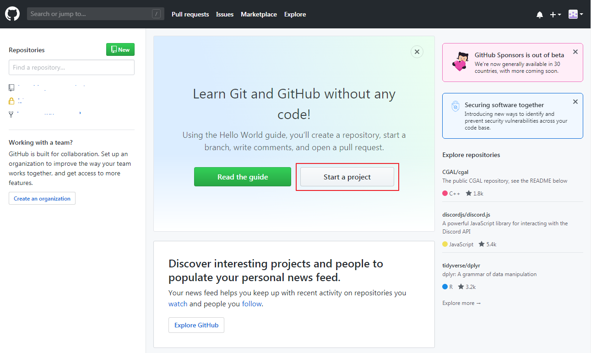Click the security shield icon
Screen dimensions: 591x353
tap(455, 106)
